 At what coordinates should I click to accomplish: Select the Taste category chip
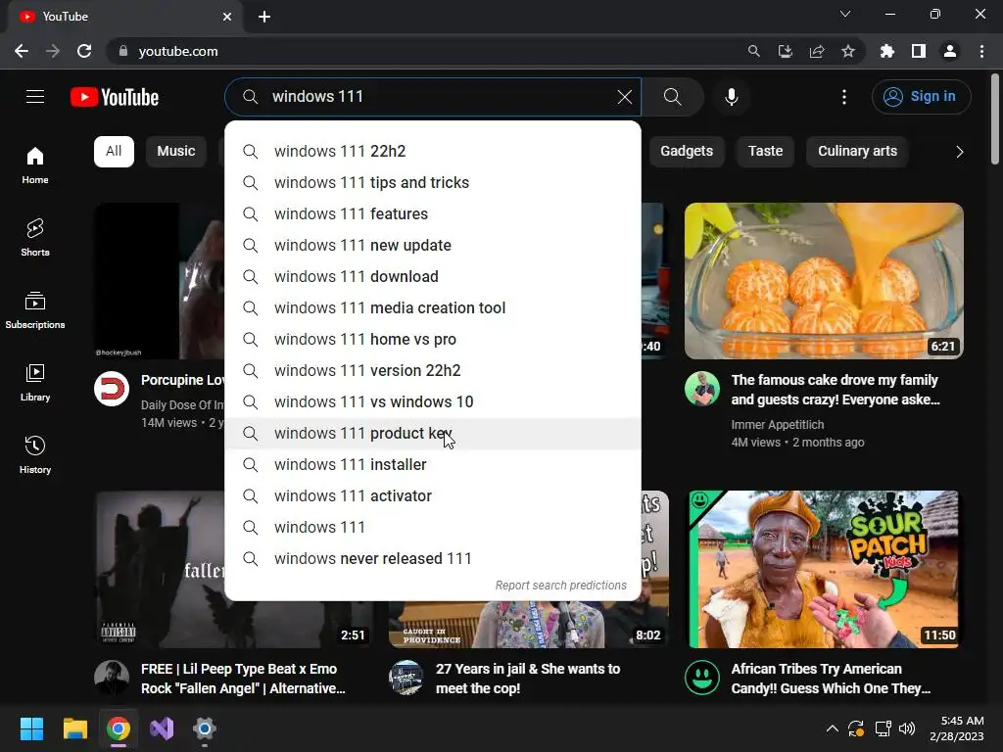click(x=765, y=152)
